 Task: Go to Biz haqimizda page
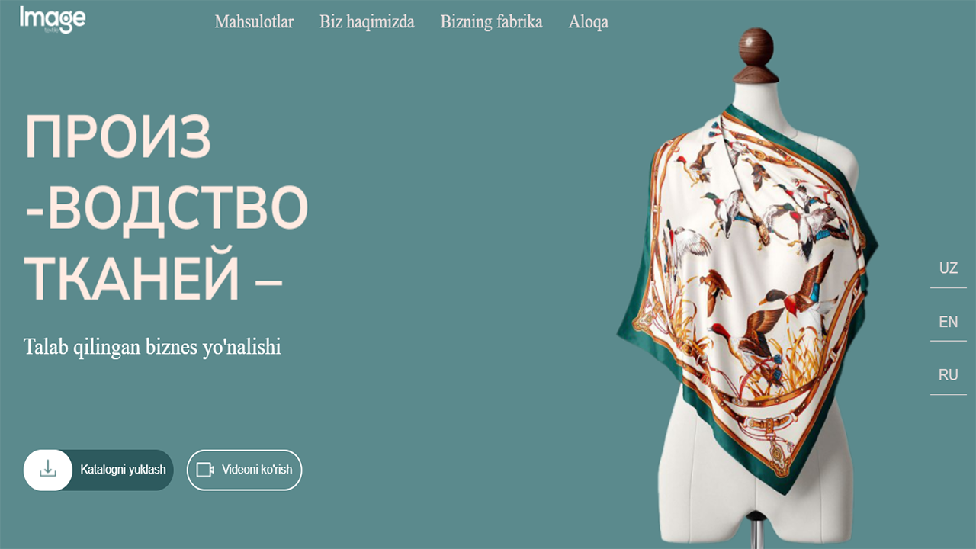click(367, 21)
